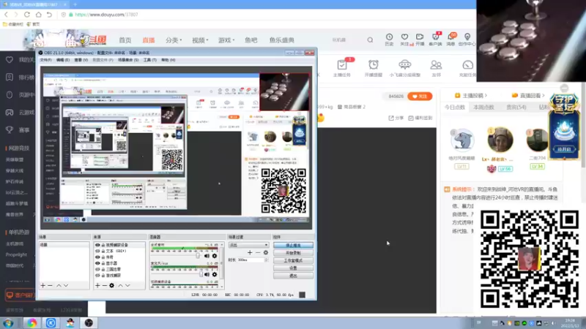The image size is (586, 329).
Task: Add a new source in OBS
Action: (97, 285)
